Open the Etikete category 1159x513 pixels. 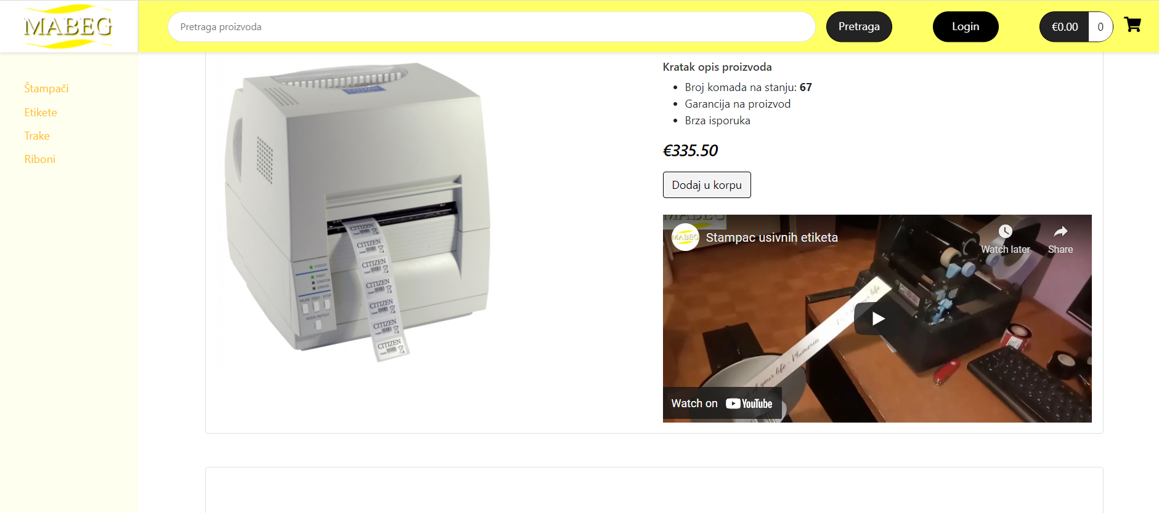[41, 113]
